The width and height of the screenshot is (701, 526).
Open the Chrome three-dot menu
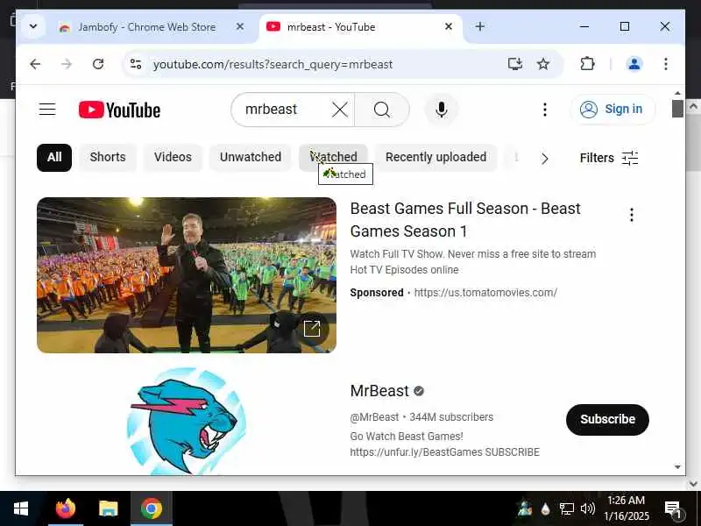pos(666,64)
